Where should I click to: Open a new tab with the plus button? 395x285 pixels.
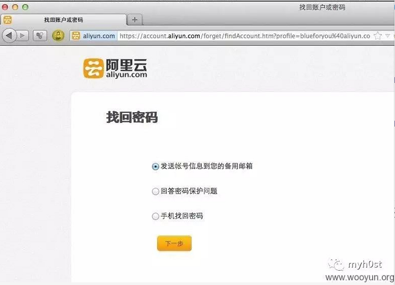coord(135,20)
